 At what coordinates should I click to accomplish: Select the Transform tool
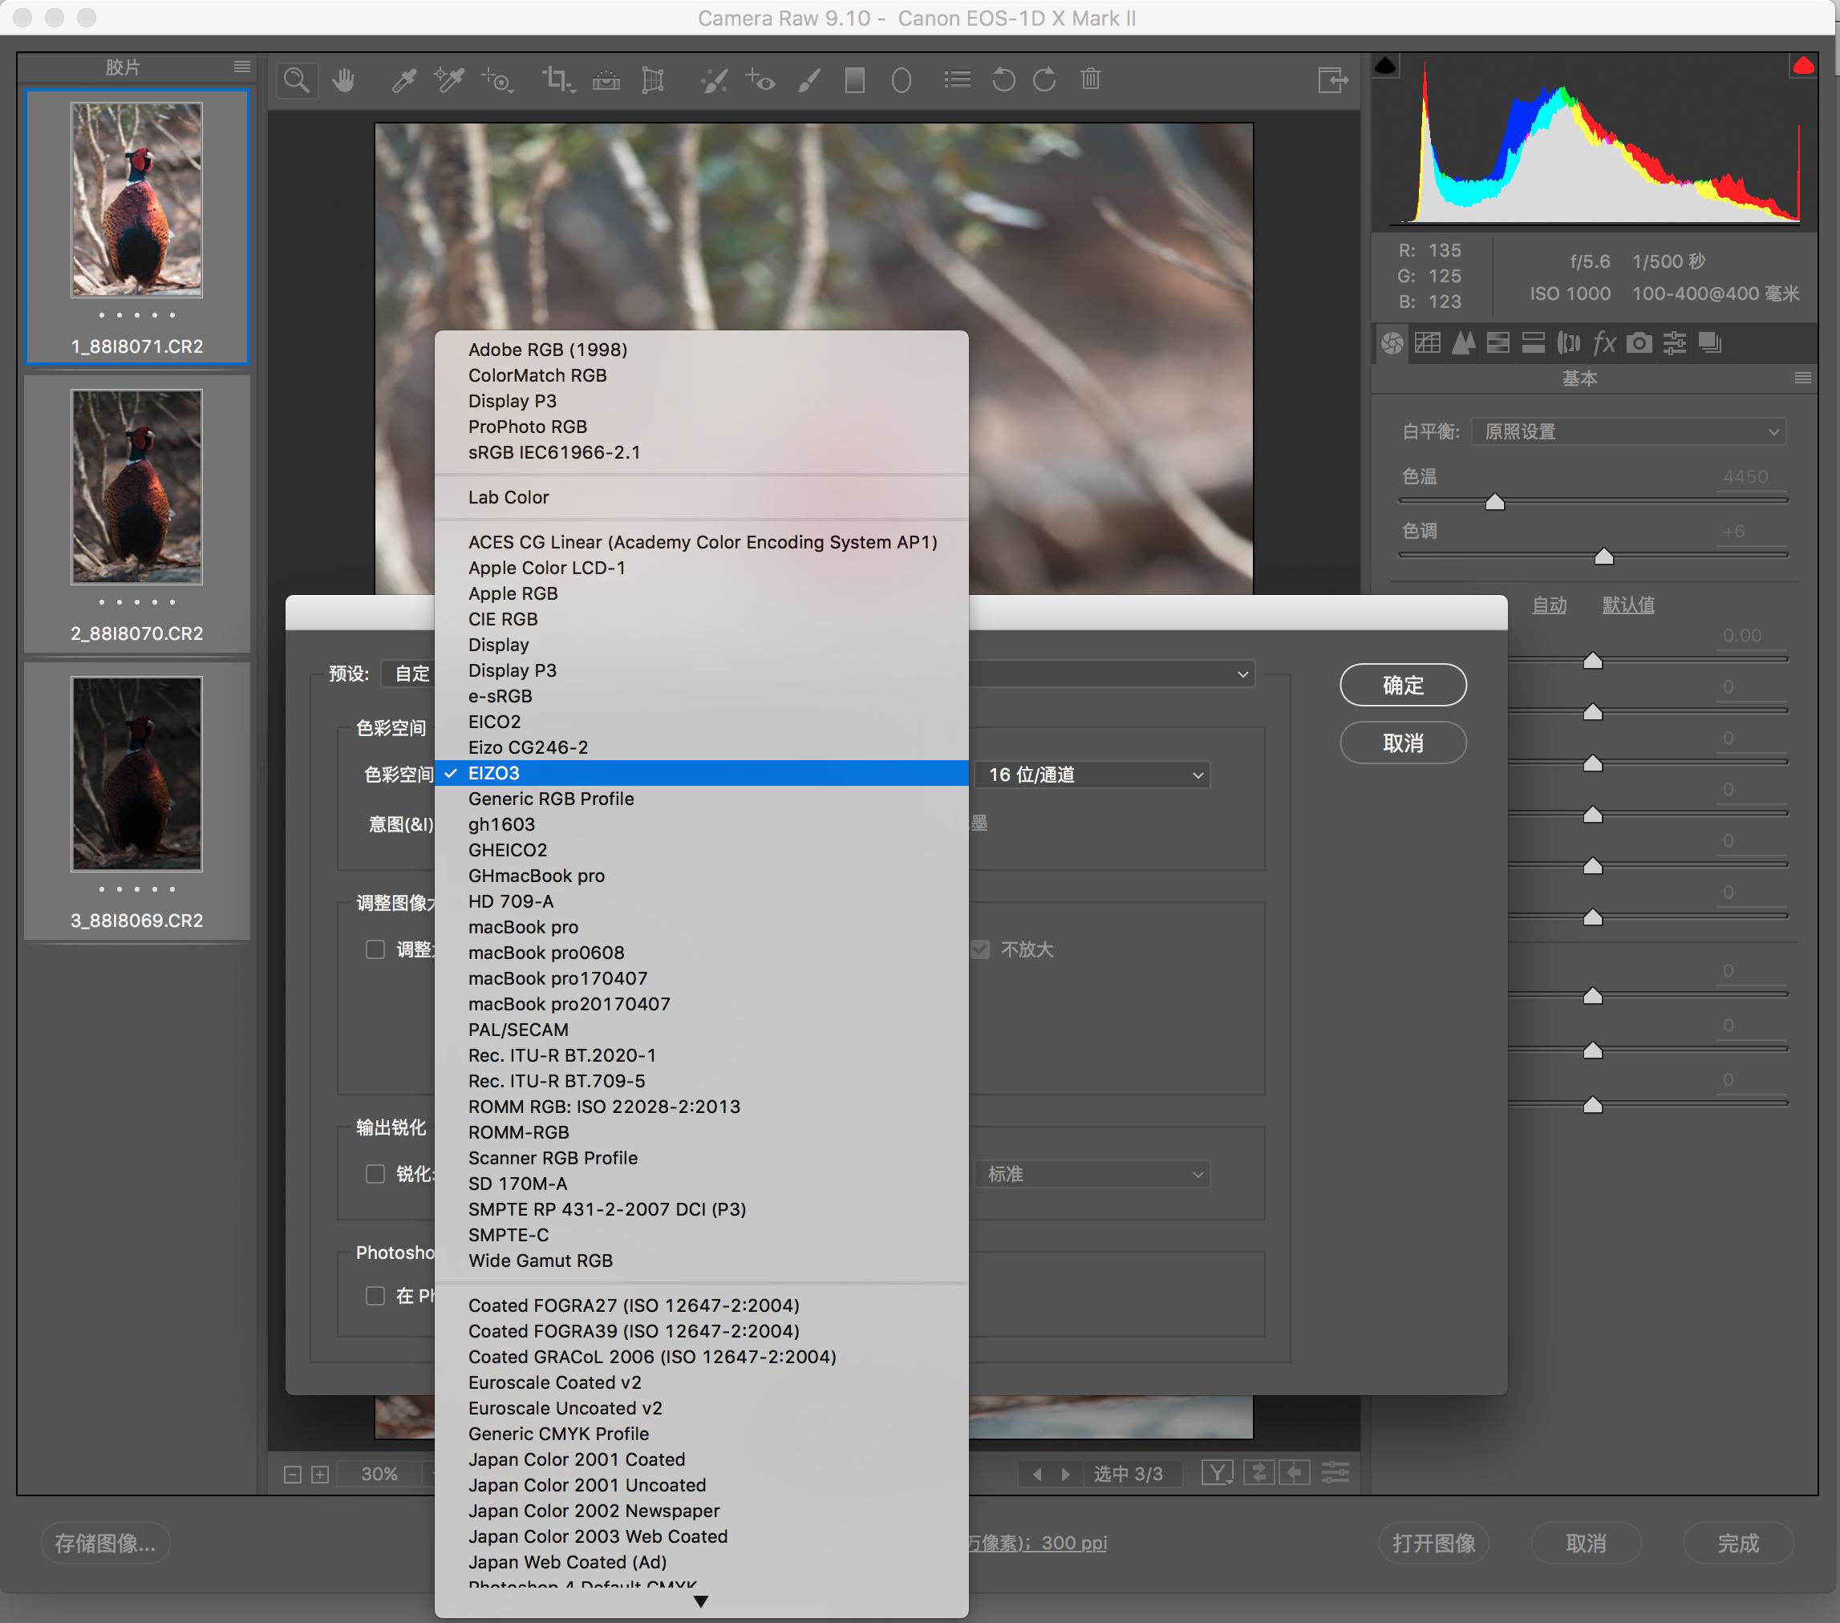click(653, 81)
